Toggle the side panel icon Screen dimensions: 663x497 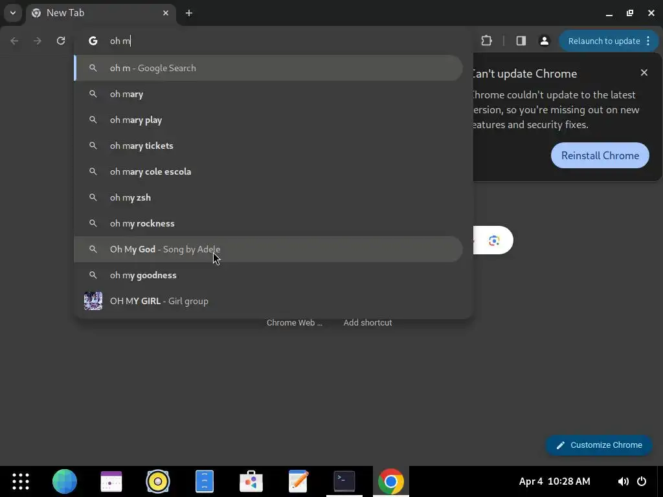(x=521, y=41)
